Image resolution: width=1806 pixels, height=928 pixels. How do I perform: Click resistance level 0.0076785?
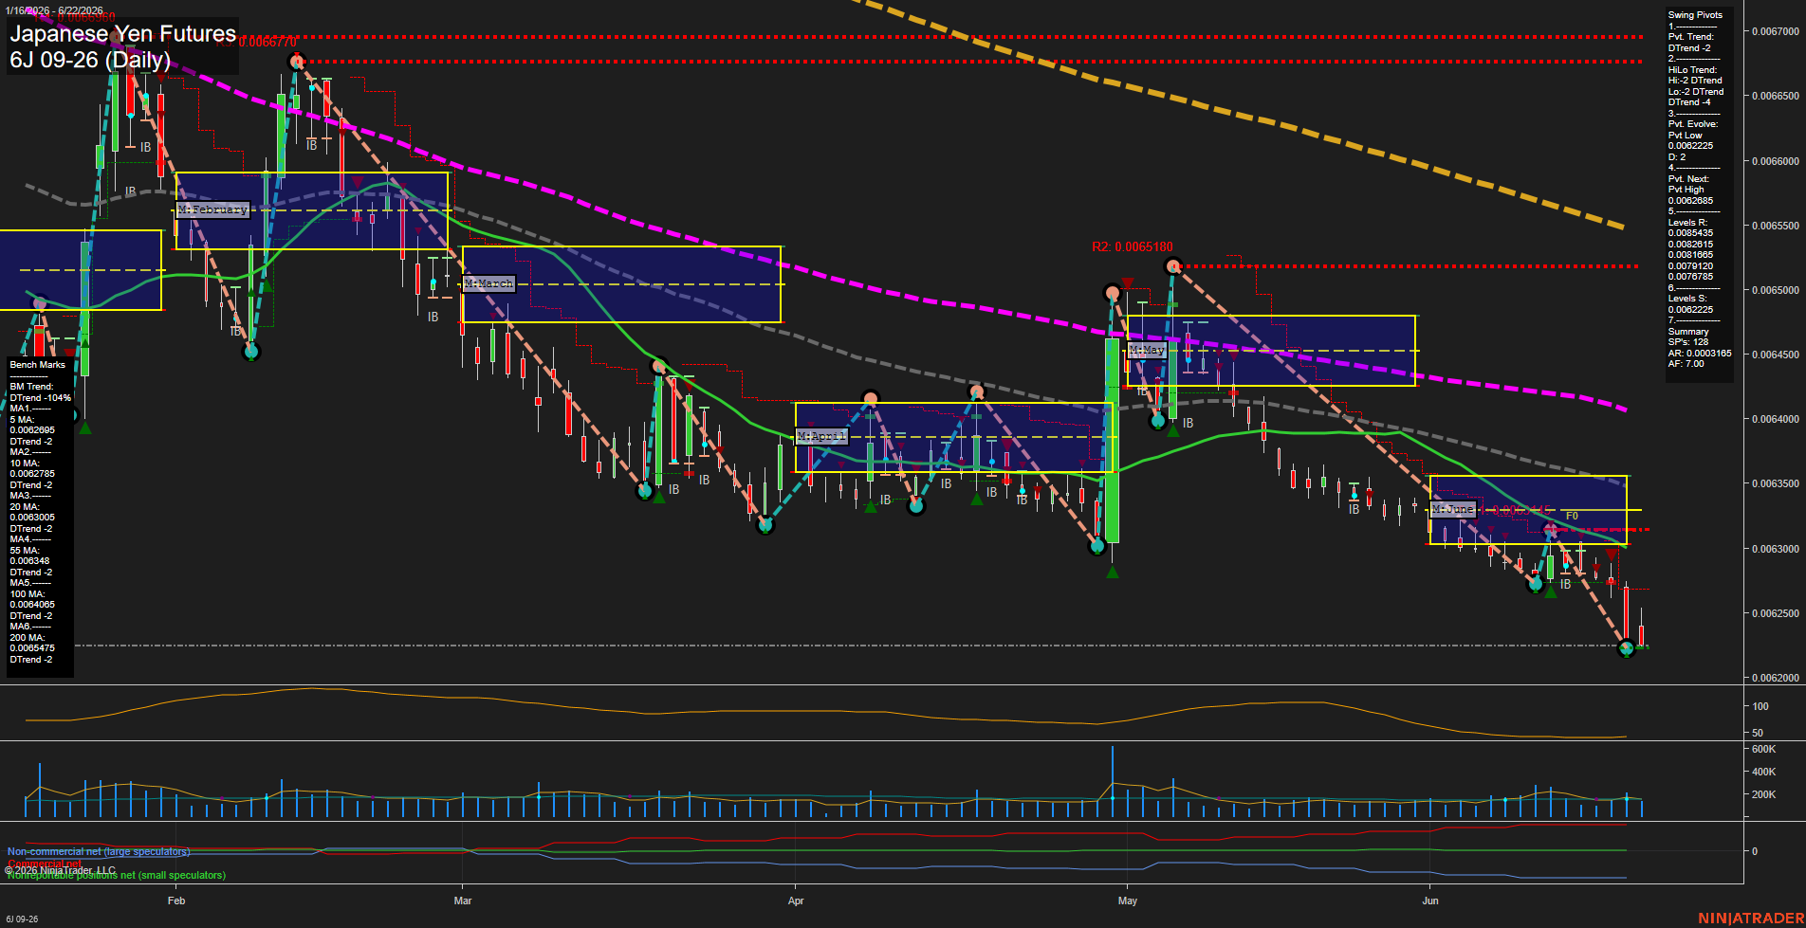(x=1690, y=277)
